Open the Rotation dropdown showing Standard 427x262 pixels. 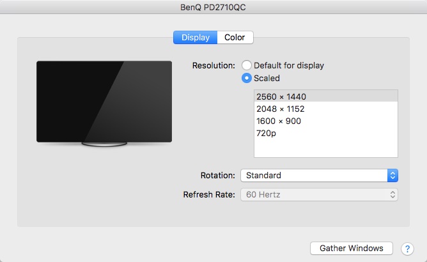click(319, 175)
